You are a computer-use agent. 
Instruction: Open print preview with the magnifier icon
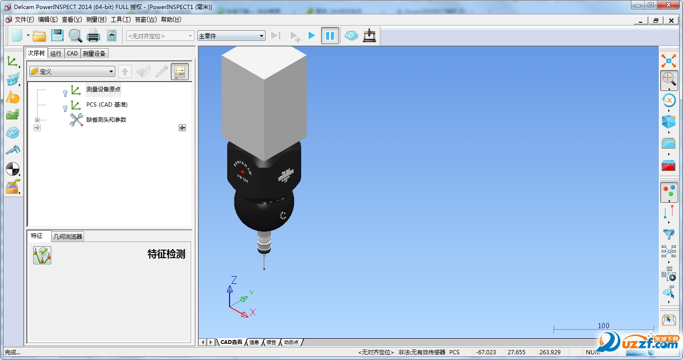pyautogui.click(x=75, y=36)
